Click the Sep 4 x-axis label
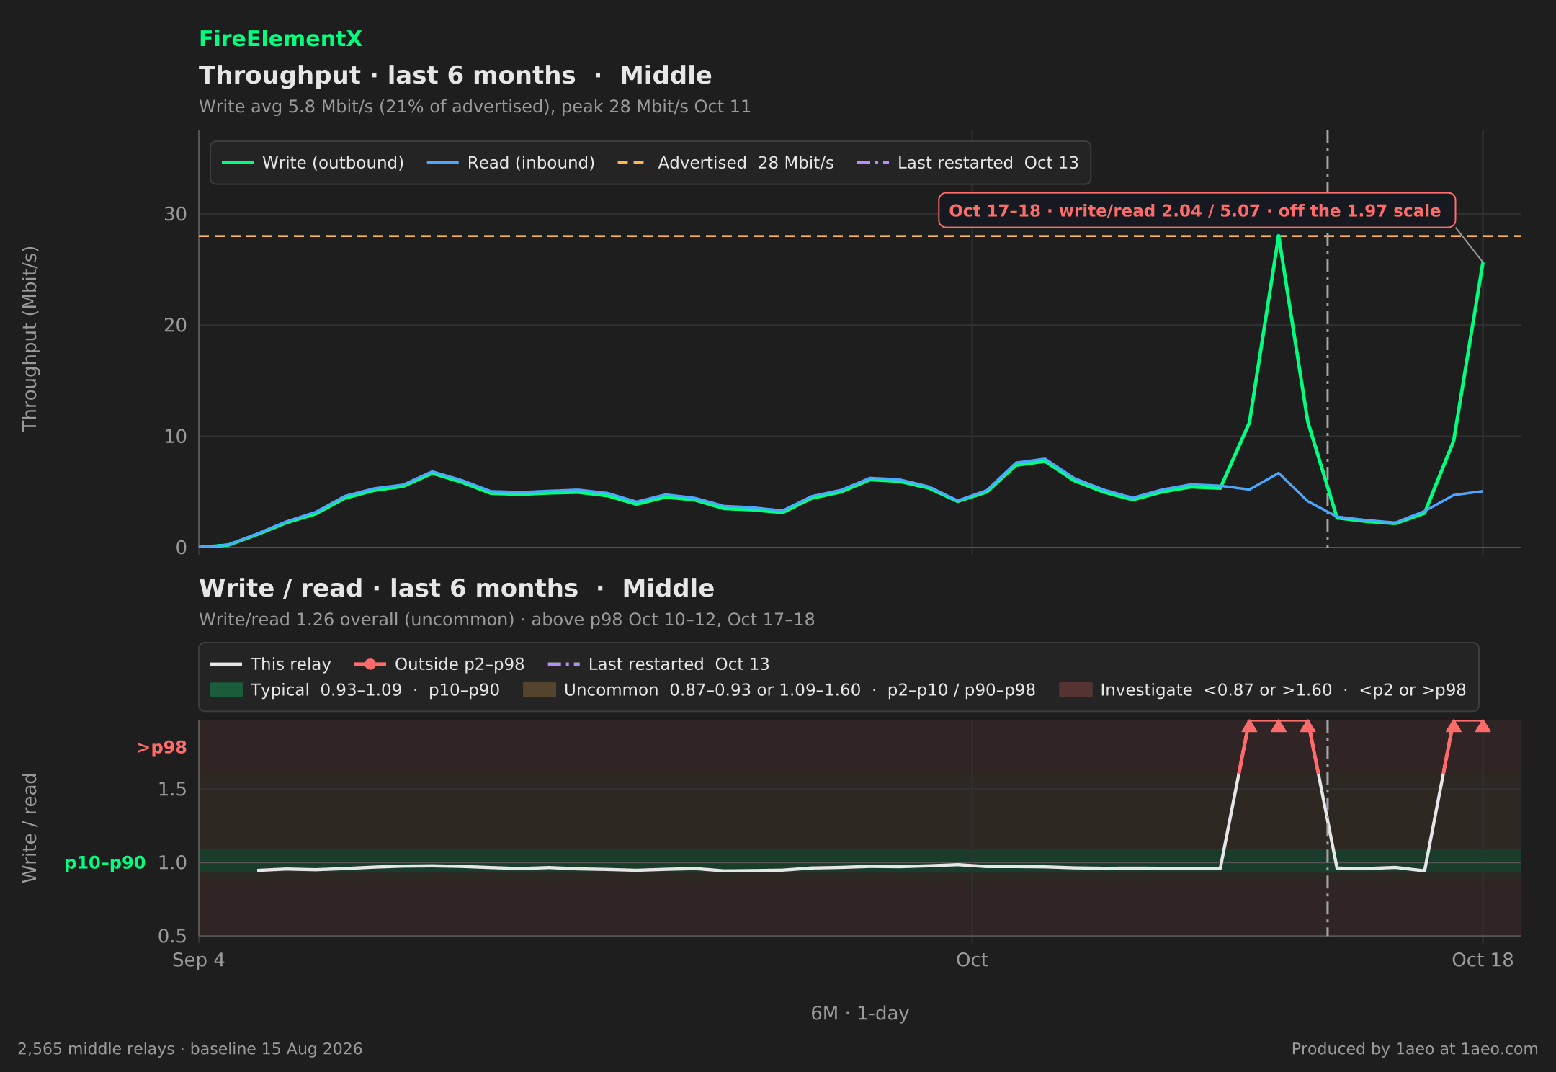Screen dimensions: 1556x1072 (x=198, y=960)
